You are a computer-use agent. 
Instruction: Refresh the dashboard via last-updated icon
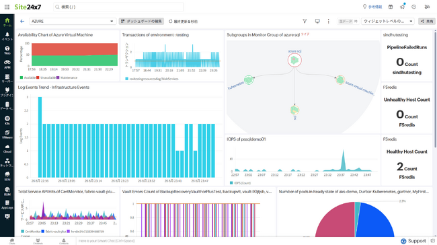click(171, 22)
